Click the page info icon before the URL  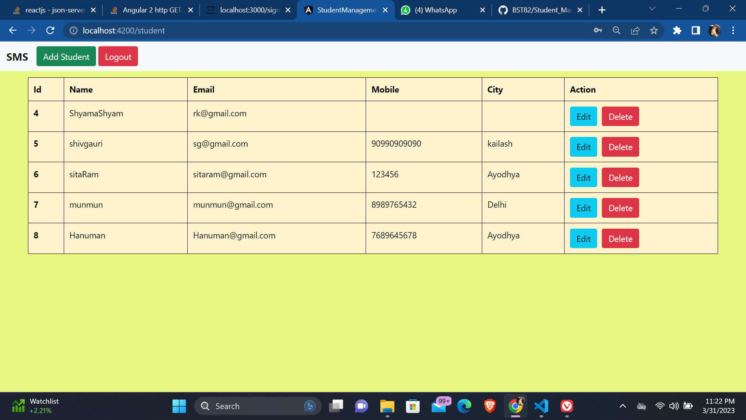click(x=73, y=30)
